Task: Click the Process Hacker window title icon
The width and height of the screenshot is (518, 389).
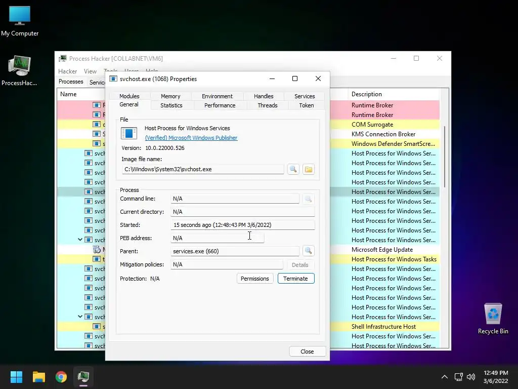Action: coord(62,59)
